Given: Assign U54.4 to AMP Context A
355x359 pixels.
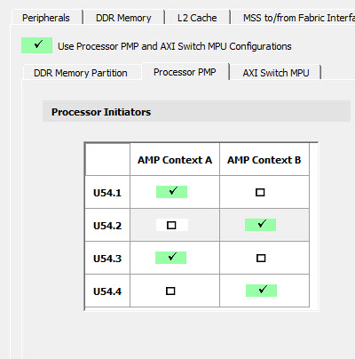Looking at the screenshot, I should (x=170, y=291).
